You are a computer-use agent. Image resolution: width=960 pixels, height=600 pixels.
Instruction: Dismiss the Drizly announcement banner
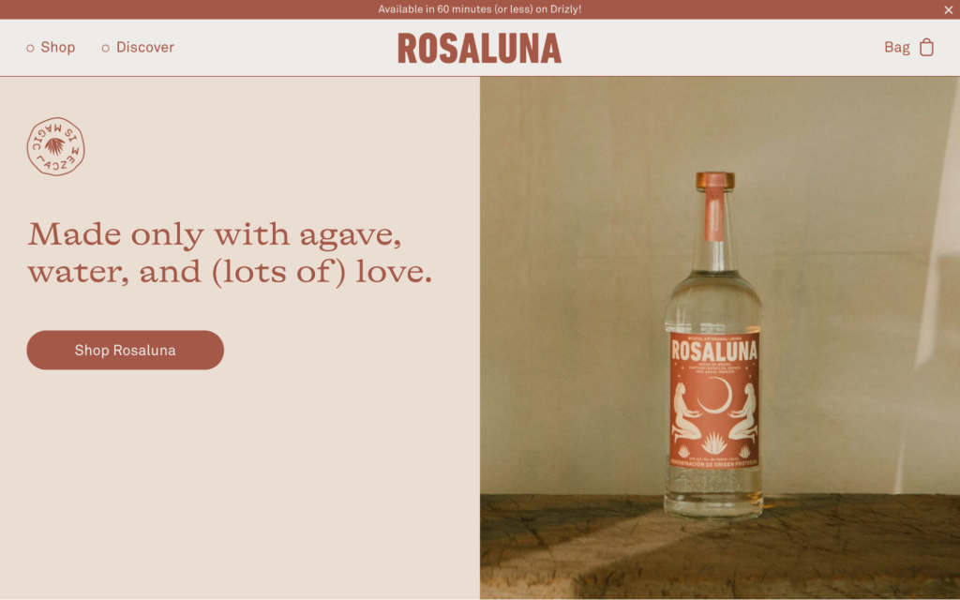pyautogui.click(x=949, y=9)
